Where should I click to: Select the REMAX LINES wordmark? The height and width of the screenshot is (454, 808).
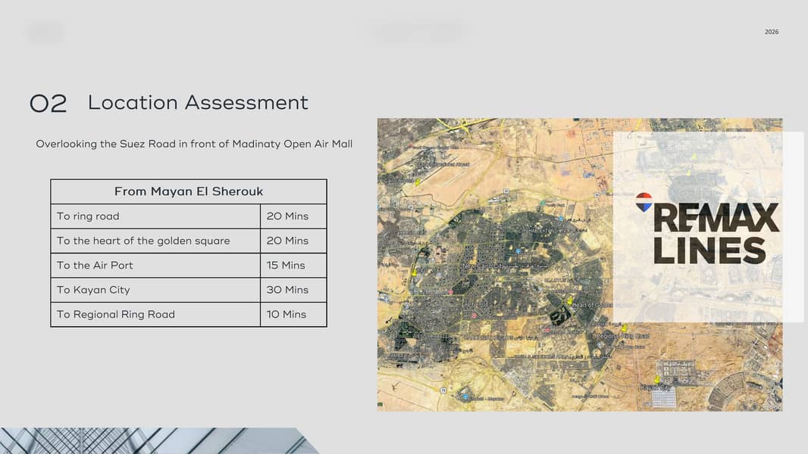[716, 233]
